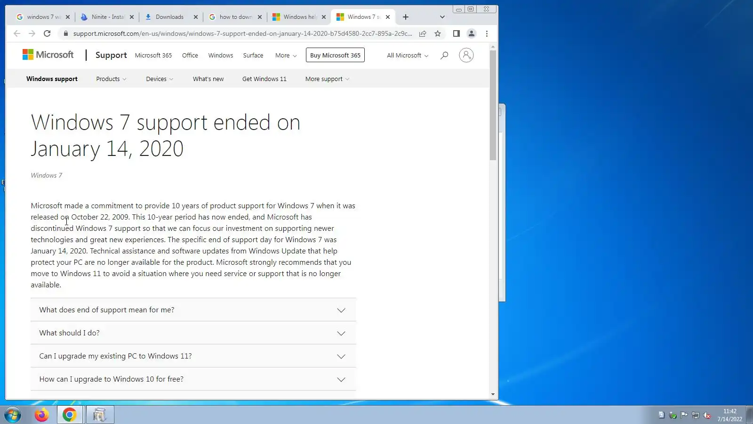This screenshot has width=753, height=424.
Task: Close the active Windows 7 support tab
Action: tap(388, 17)
